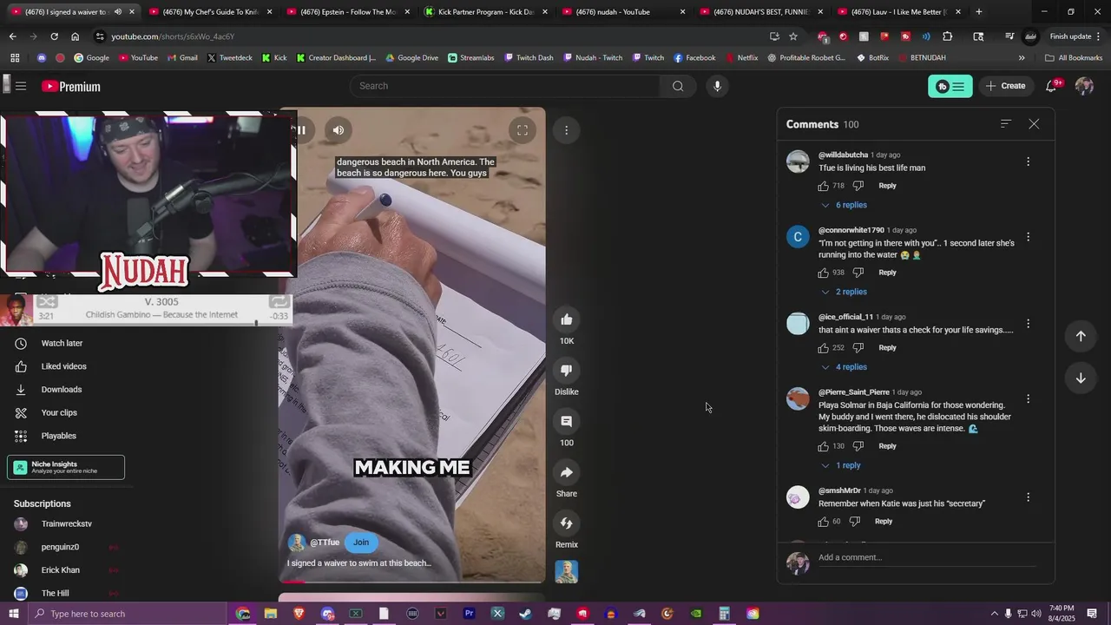Open the @TTfue channel link
Screen dimensions: 1111x625
coord(325,543)
